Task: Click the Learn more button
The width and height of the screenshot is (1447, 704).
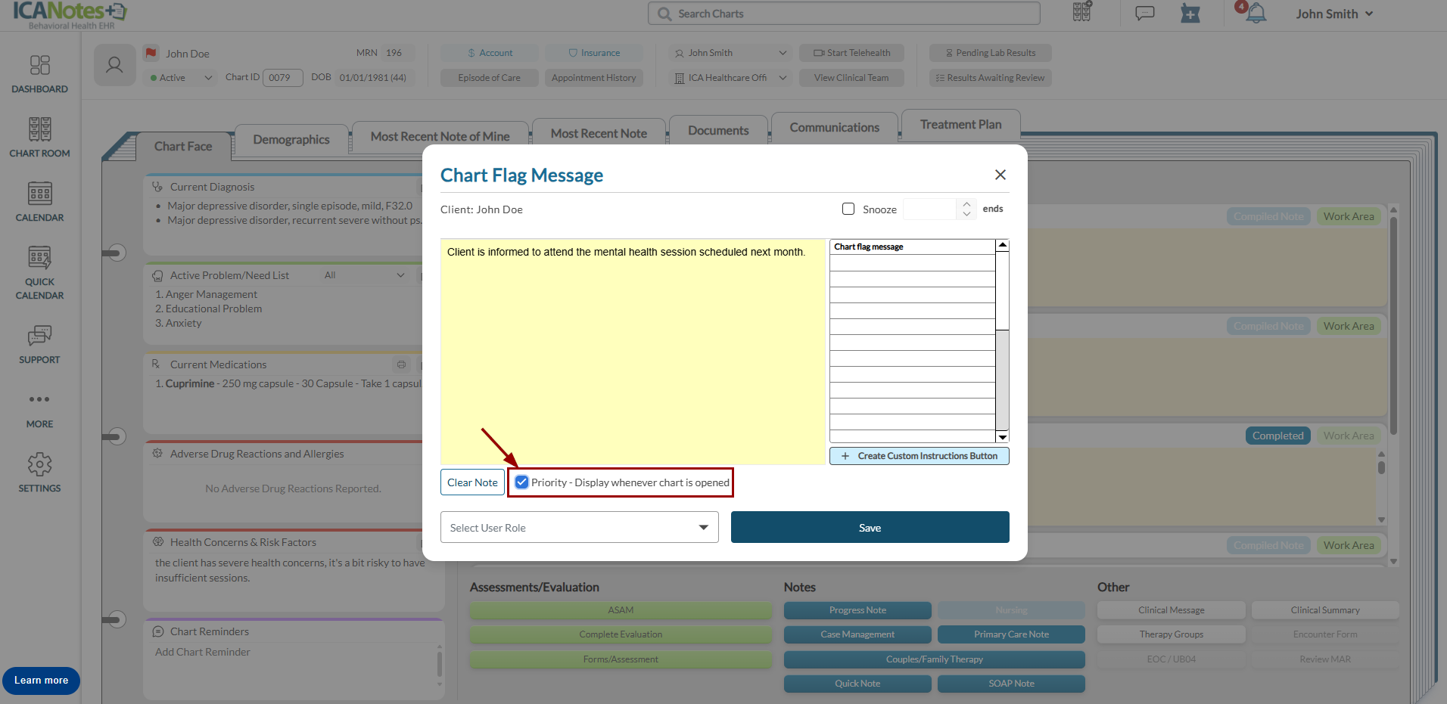Action: 41,681
